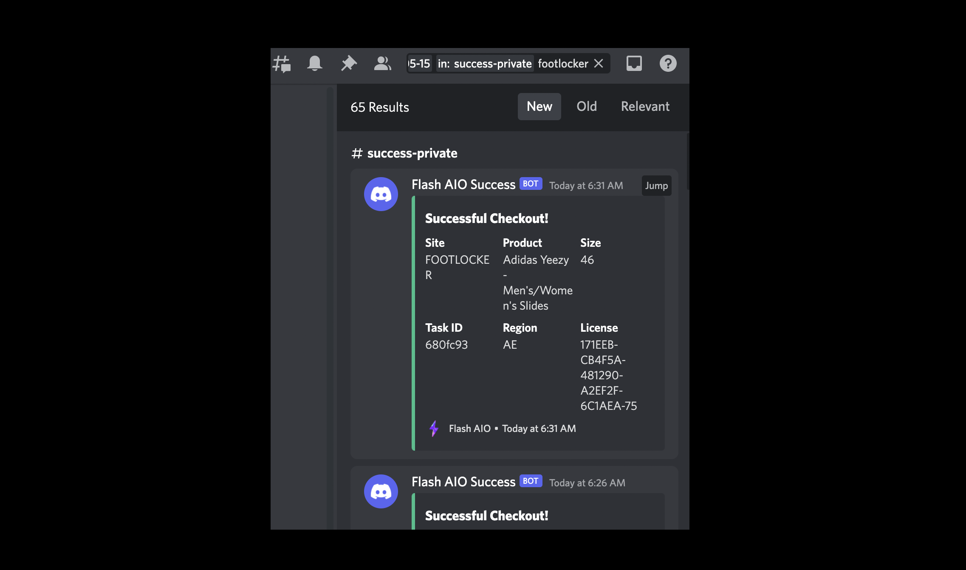Click first Flash AIO Success username
The width and height of the screenshot is (966, 570).
click(463, 185)
